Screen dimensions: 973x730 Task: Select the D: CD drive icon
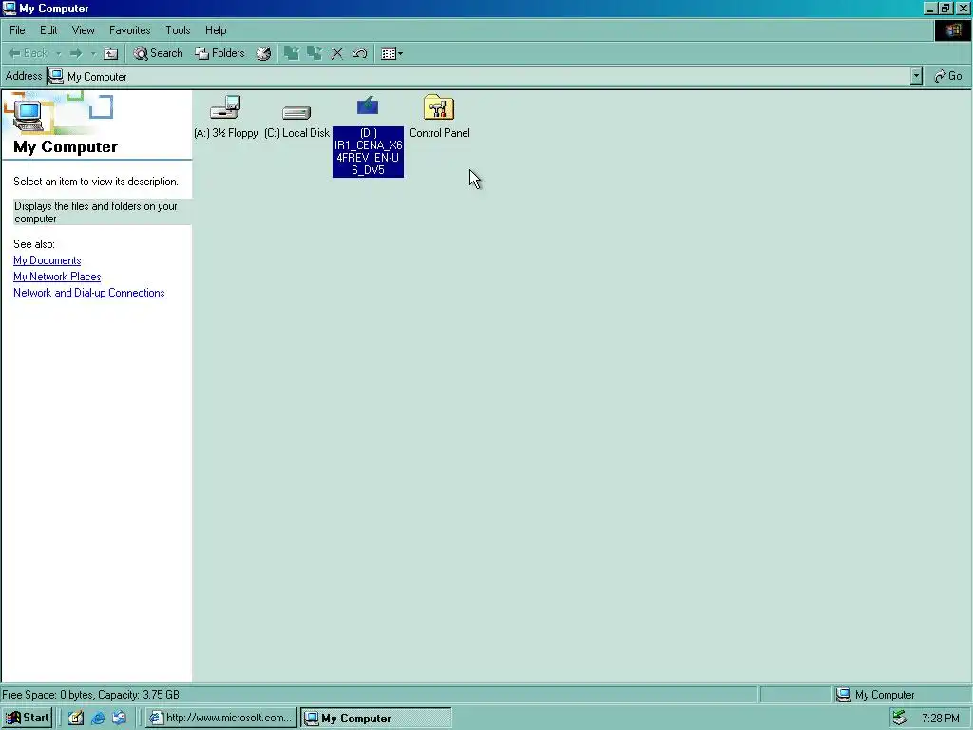tap(368, 106)
